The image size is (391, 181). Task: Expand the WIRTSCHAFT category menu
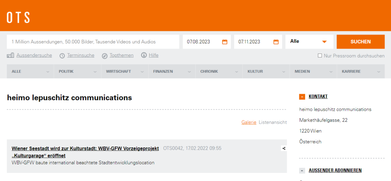[125, 72]
